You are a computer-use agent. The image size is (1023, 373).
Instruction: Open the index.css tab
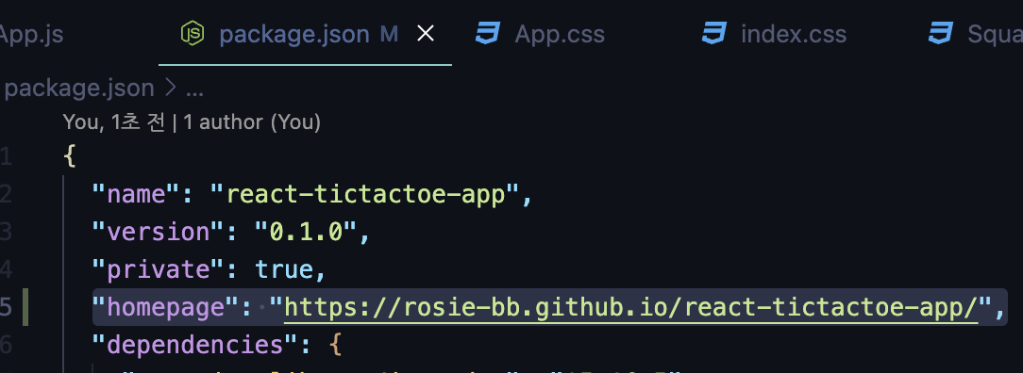tap(794, 34)
